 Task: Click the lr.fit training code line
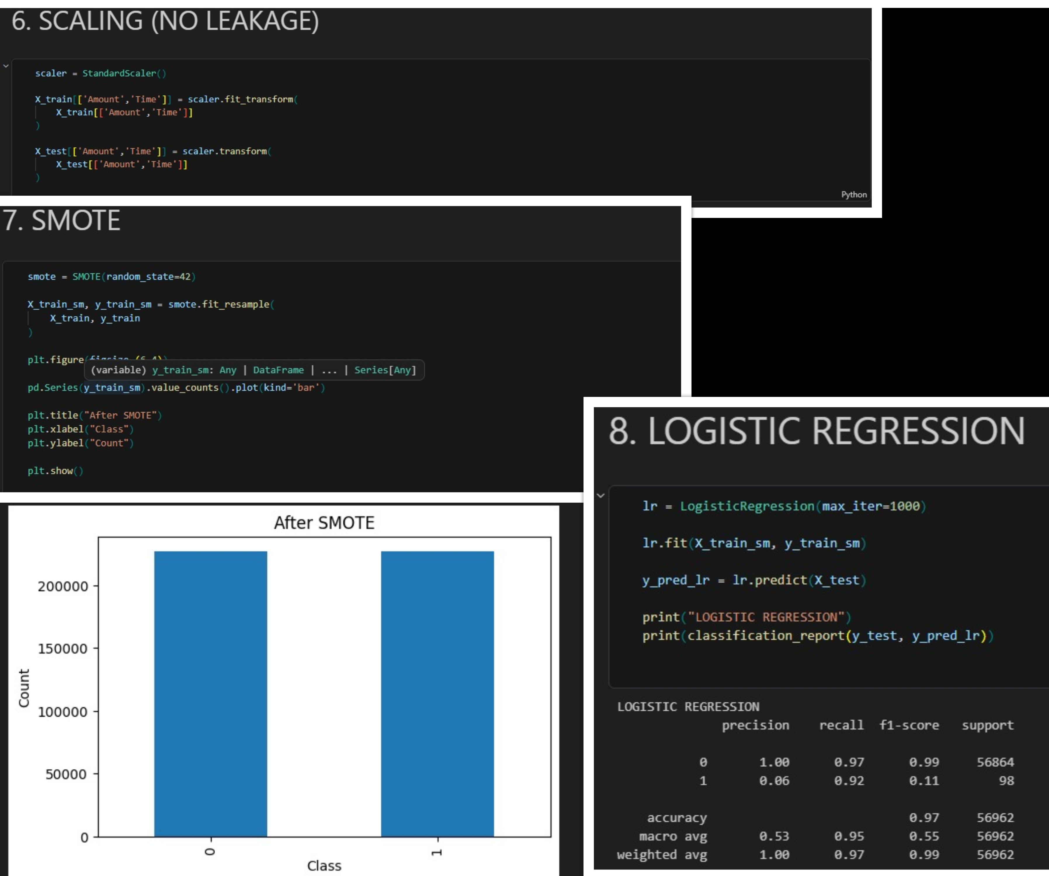click(753, 543)
